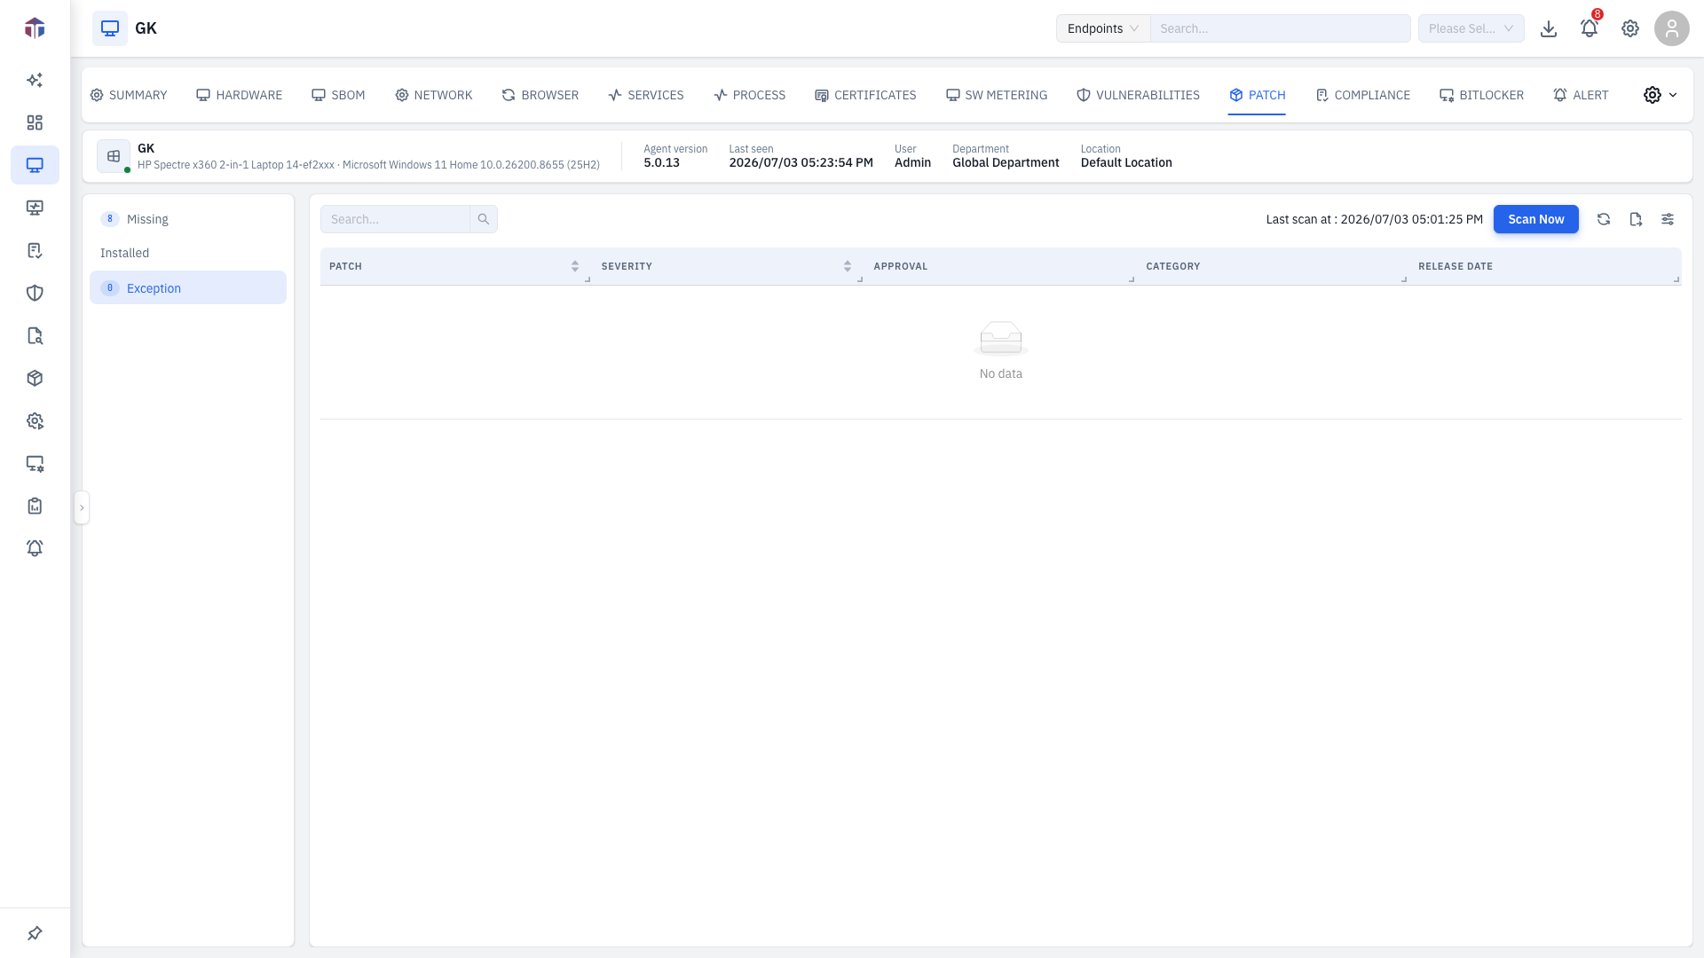Image resolution: width=1704 pixels, height=958 pixels.
Task: Open notifications bell with 8 badge
Action: tap(1590, 27)
